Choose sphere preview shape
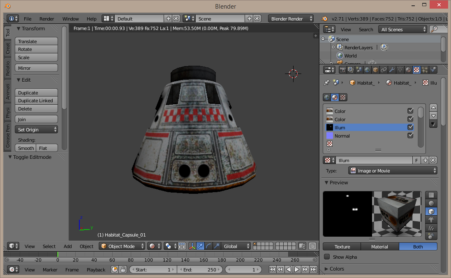 (x=431, y=203)
